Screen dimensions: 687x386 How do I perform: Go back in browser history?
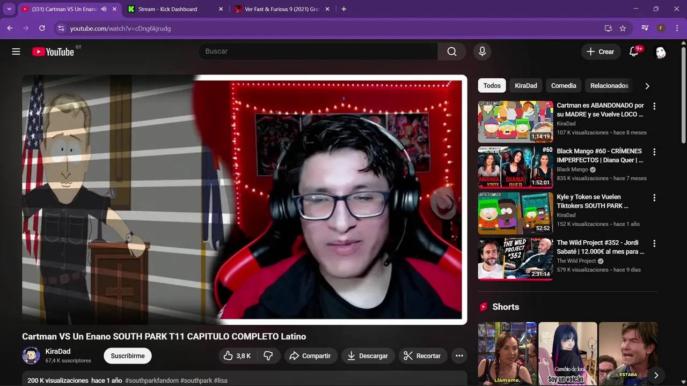10,28
